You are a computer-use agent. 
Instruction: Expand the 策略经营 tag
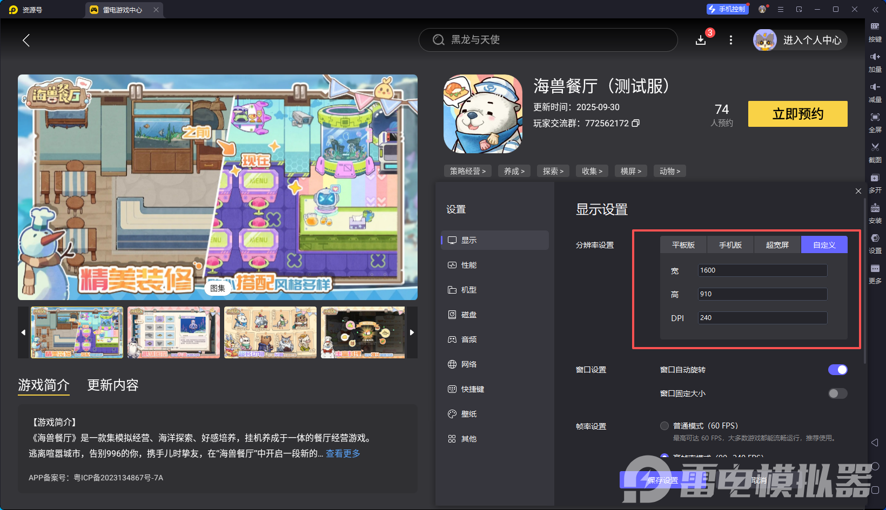[x=468, y=171]
